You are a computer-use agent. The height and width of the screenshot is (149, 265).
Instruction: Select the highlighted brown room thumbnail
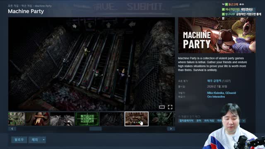click(137, 119)
